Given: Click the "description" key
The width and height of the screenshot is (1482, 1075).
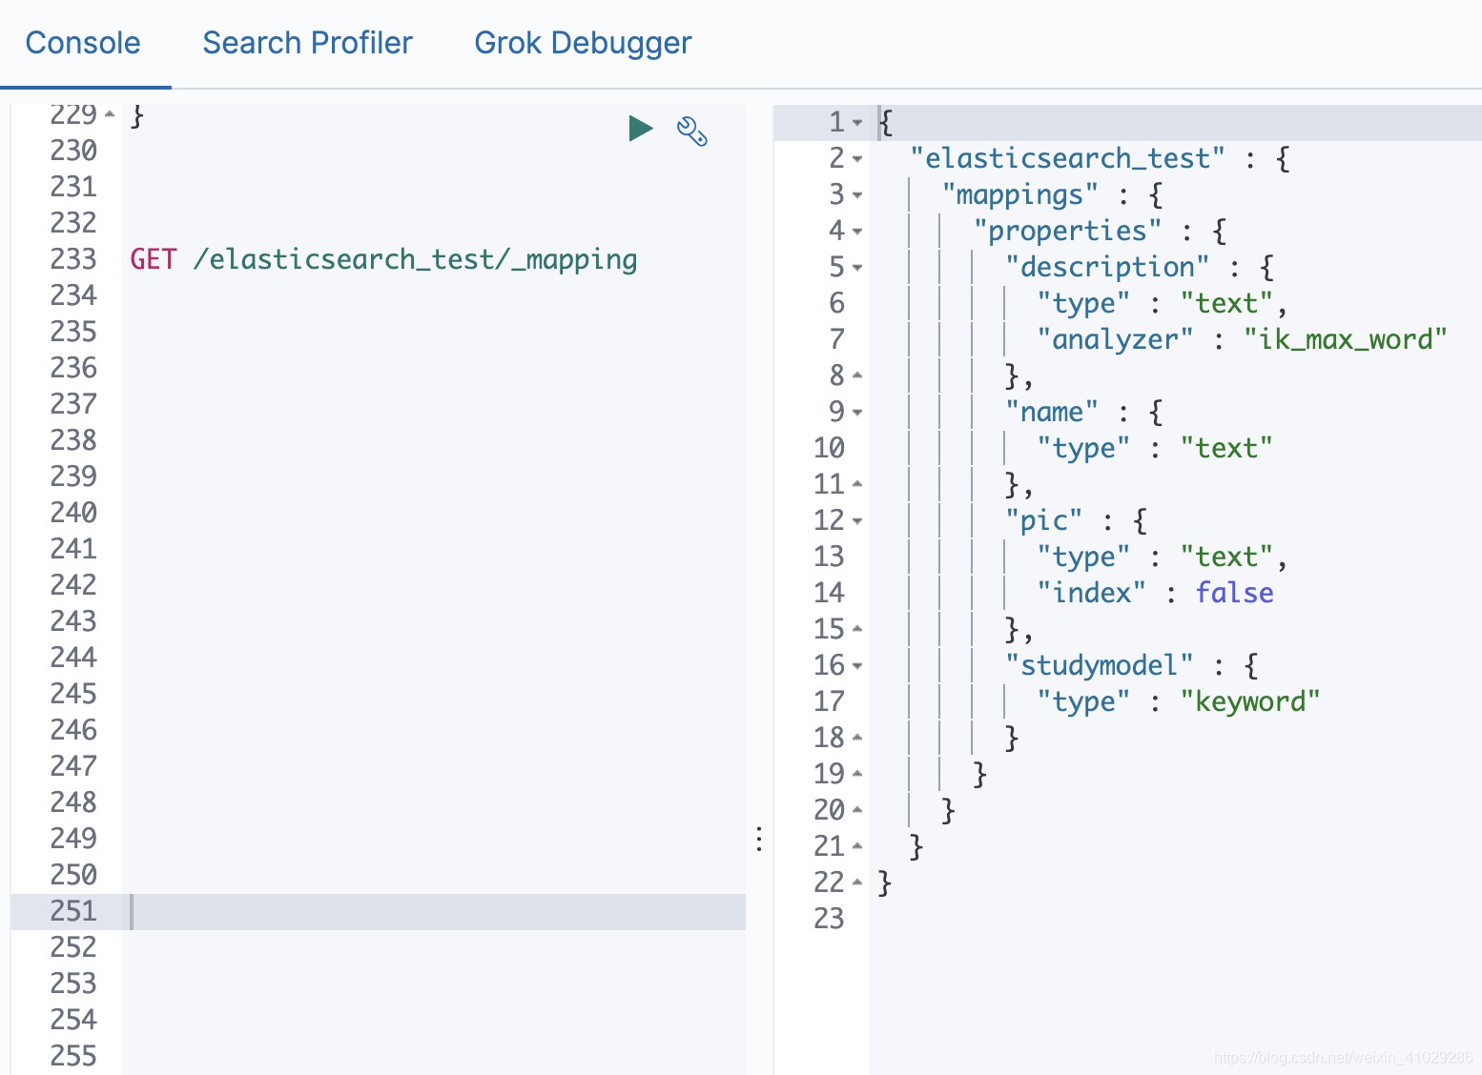Looking at the screenshot, I should tap(1107, 267).
